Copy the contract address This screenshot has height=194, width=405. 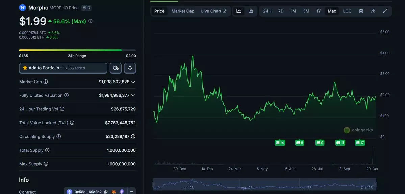pos(106,192)
